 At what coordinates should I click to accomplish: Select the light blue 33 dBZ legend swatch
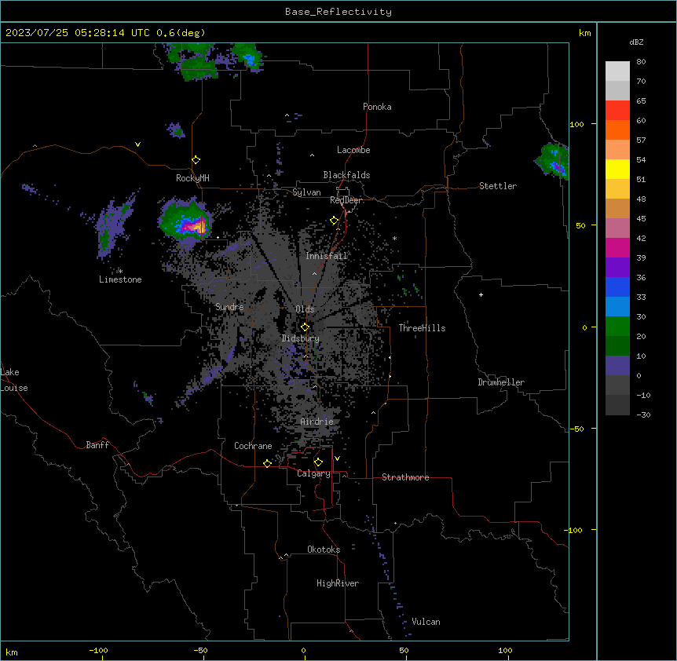click(617, 307)
